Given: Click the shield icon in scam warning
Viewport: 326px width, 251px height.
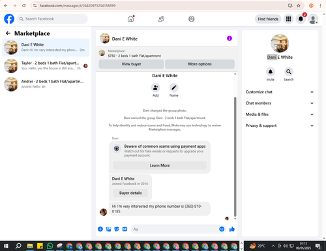Looking at the screenshot, I should tap(117, 148).
